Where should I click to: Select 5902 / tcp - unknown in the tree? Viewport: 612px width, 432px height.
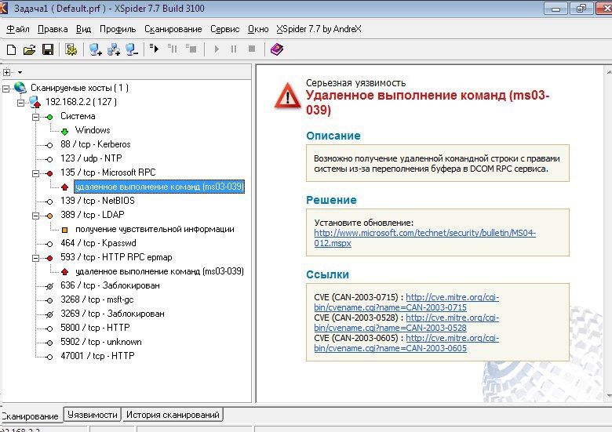click(x=100, y=342)
